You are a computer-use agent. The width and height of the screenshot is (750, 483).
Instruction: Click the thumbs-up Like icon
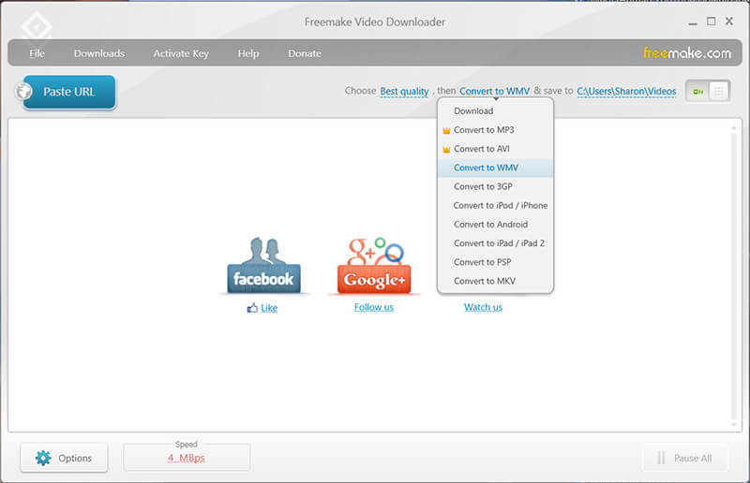coord(252,308)
